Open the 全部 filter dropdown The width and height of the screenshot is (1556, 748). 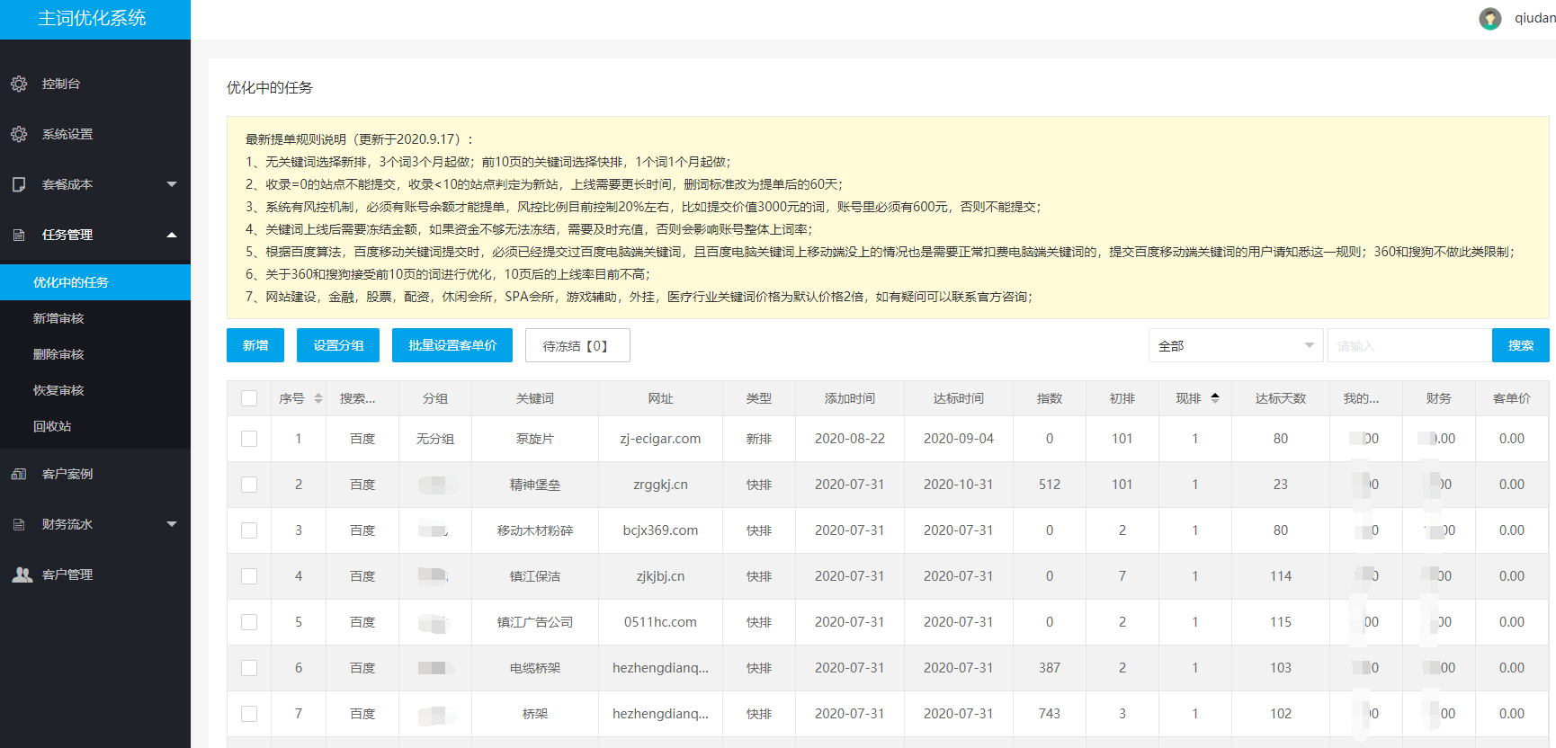[x=1235, y=345]
